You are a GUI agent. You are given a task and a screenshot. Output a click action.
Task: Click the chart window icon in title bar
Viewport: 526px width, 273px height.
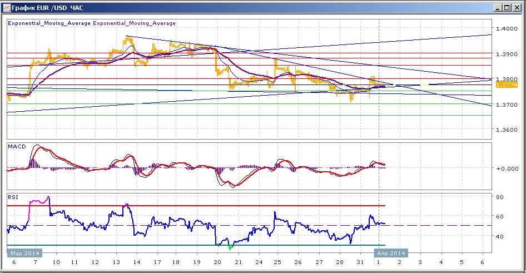pos(6,7)
